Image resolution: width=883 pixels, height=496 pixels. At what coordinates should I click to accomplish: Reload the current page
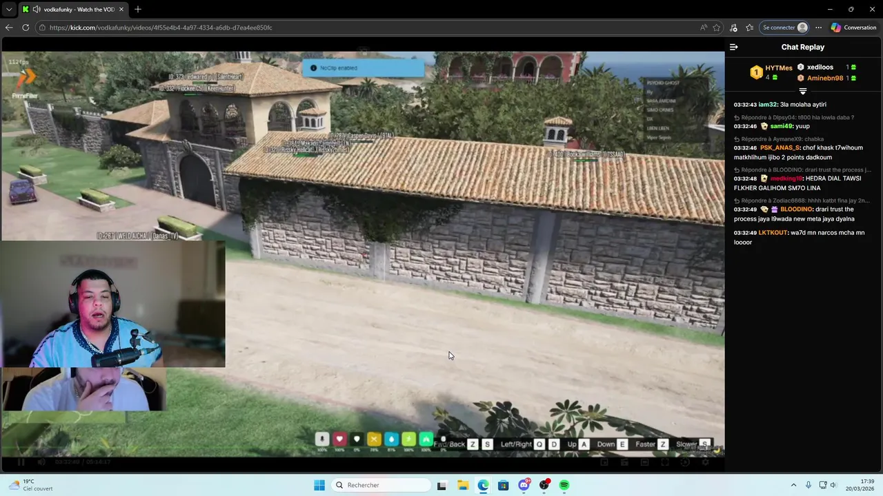pos(26,28)
